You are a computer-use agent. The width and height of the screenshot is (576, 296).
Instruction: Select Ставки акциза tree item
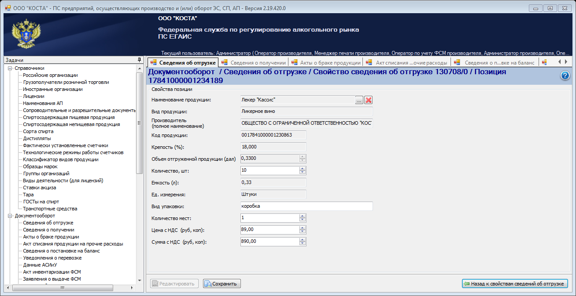40,188
